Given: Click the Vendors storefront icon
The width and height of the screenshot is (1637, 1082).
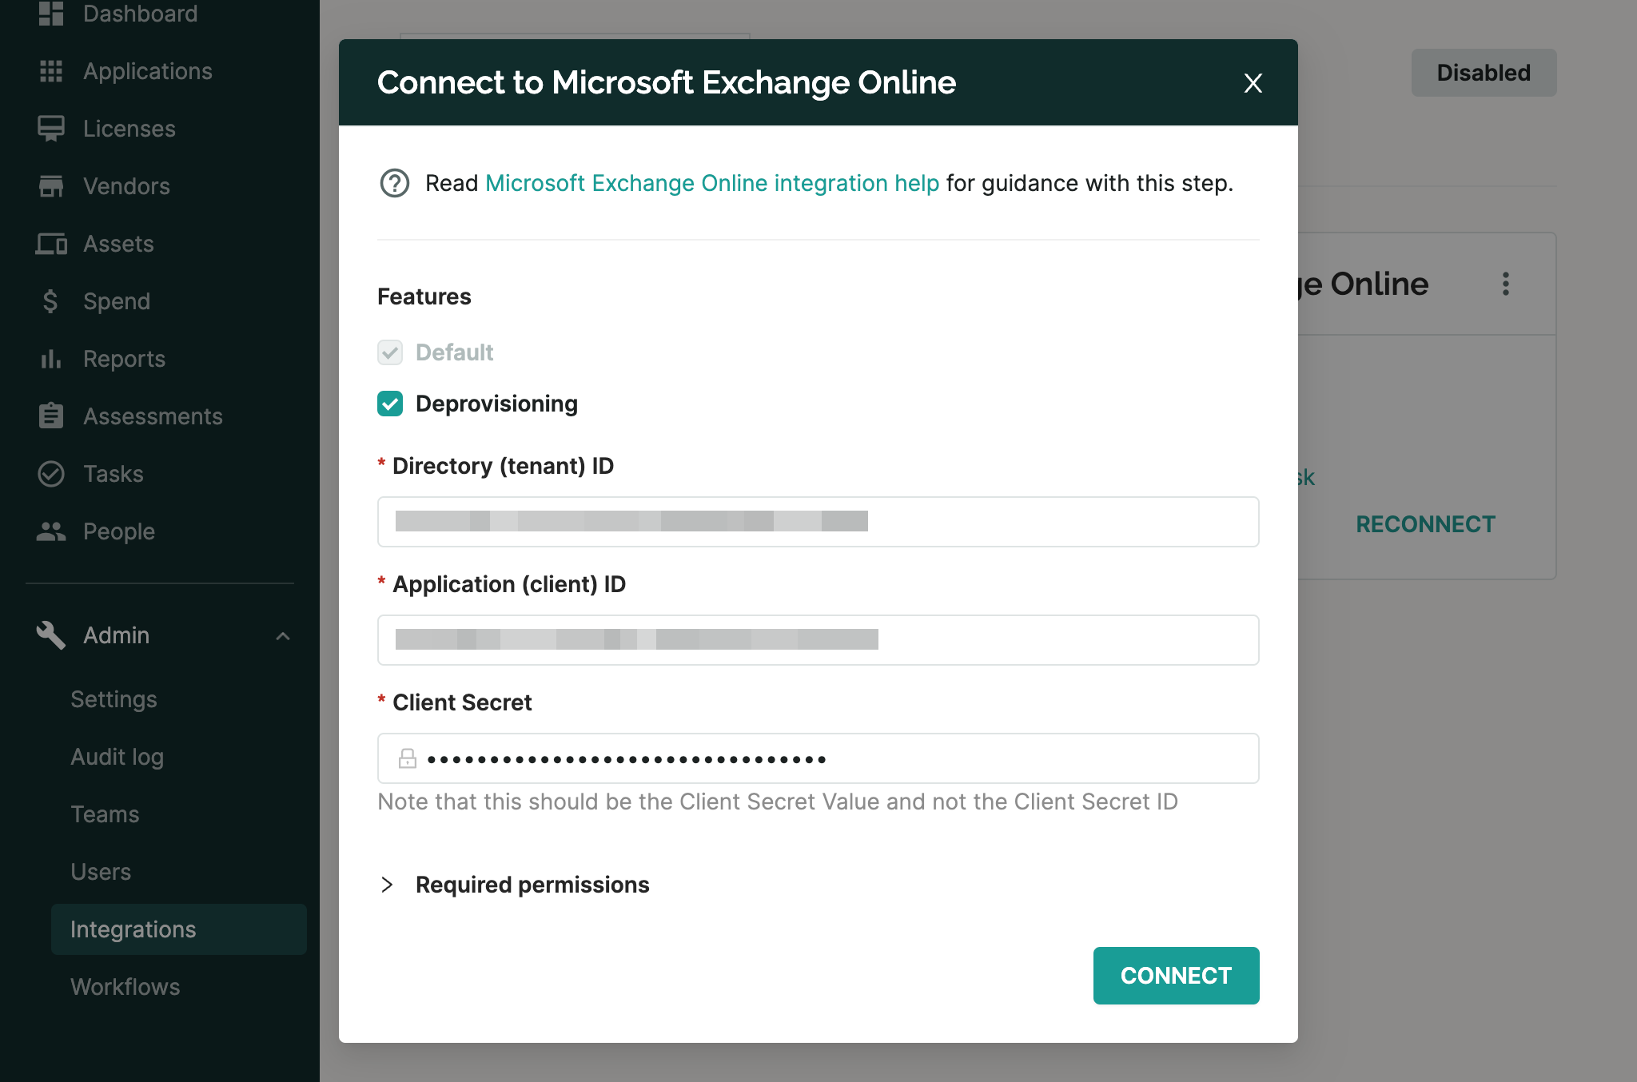Looking at the screenshot, I should 51,186.
